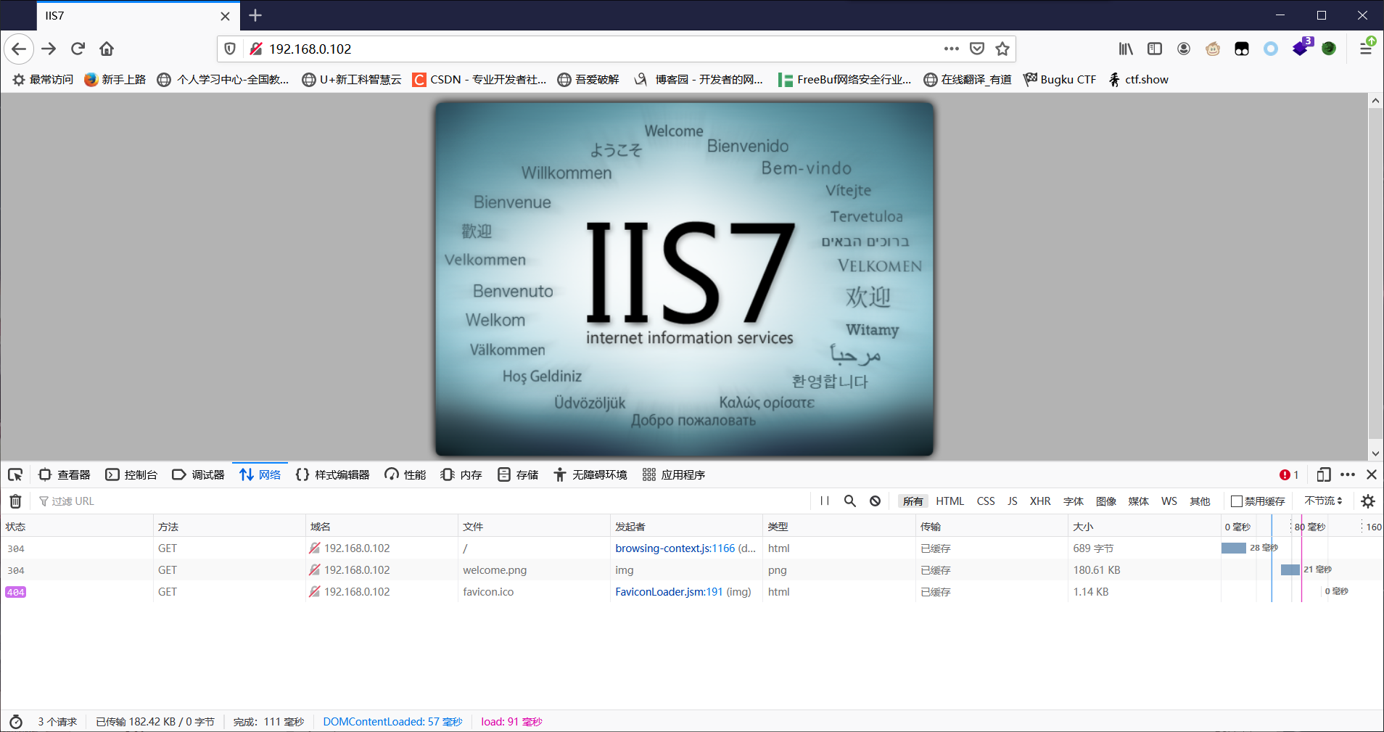The height and width of the screenshot is (732, 1384).
Task: Open the FaviconLoader.jsm:191 initiator link
Action: tap(669, 592)
